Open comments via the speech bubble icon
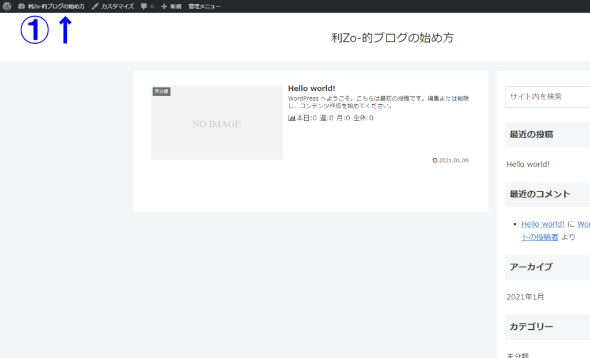This screenshot has height=358, width=590. tap(144, 6)
